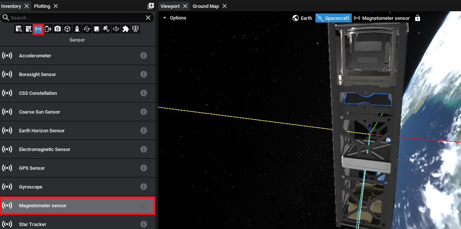Focus the view on Earth
The image size is (461, 229).
click(302, 18)
